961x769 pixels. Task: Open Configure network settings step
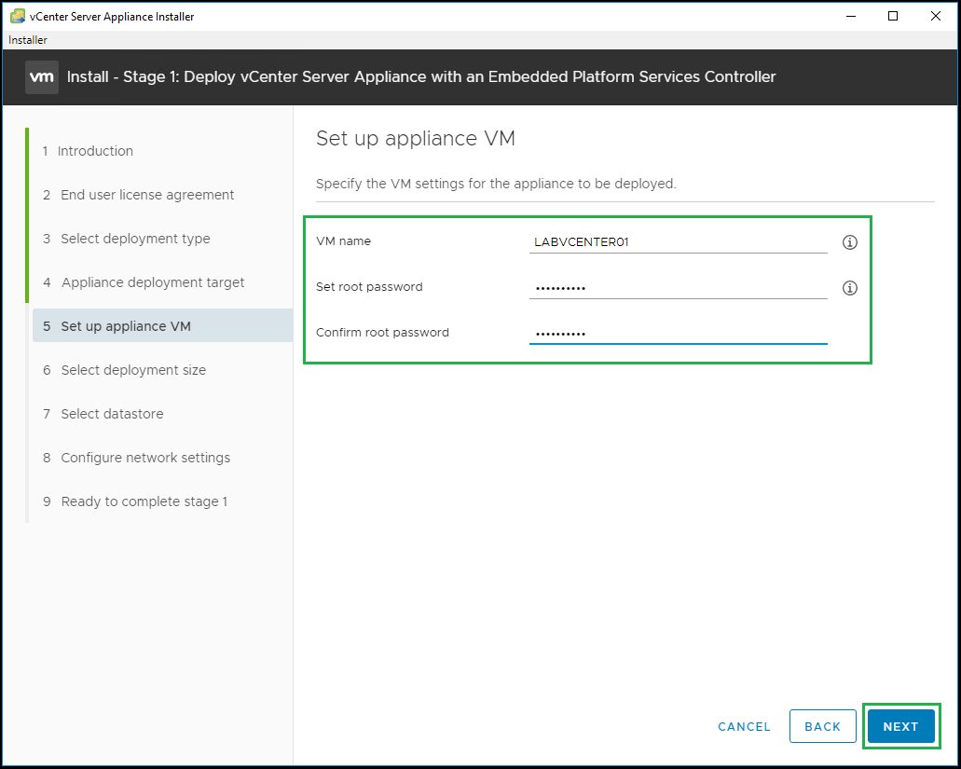coord(144,458)
